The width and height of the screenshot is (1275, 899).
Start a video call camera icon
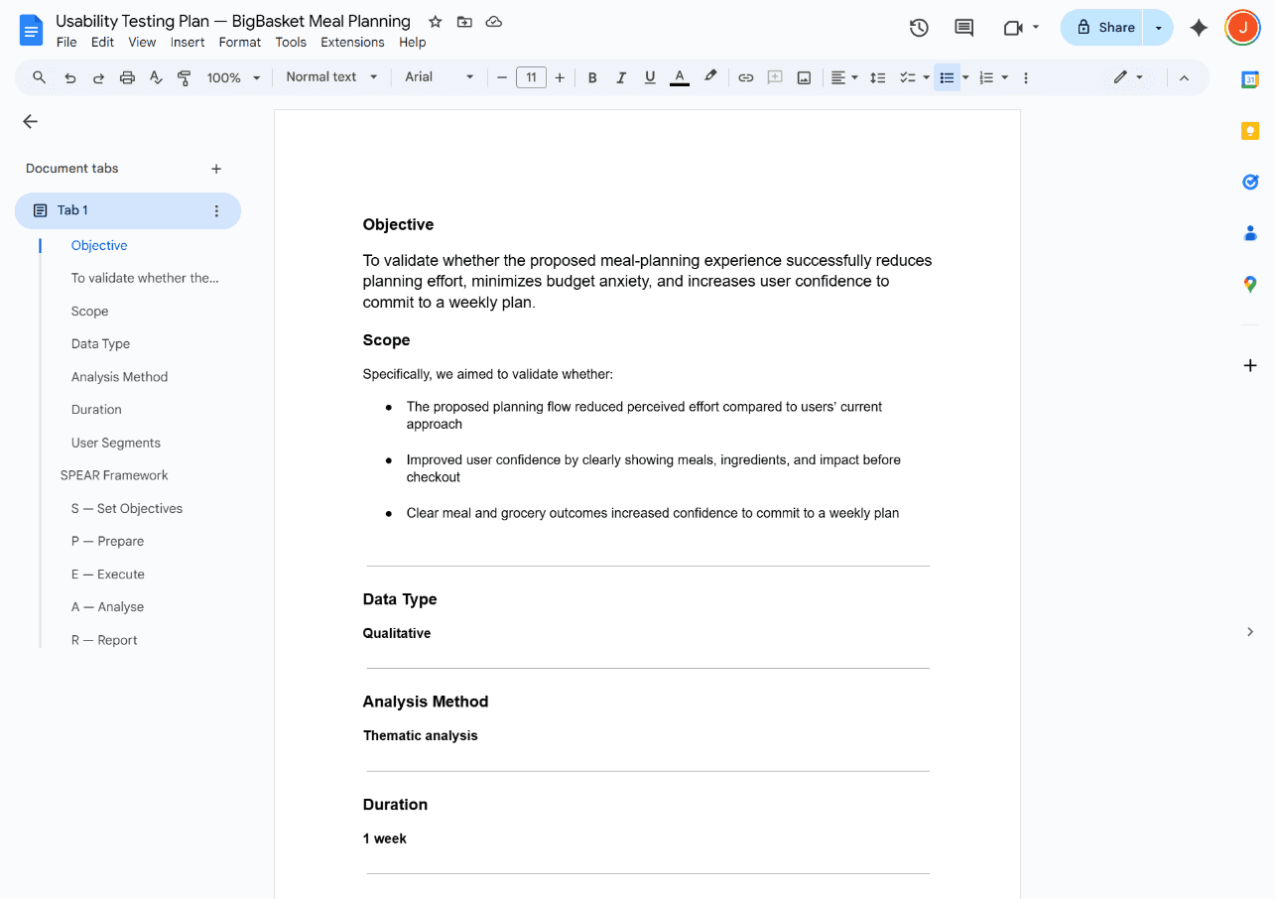point(1013,28)
